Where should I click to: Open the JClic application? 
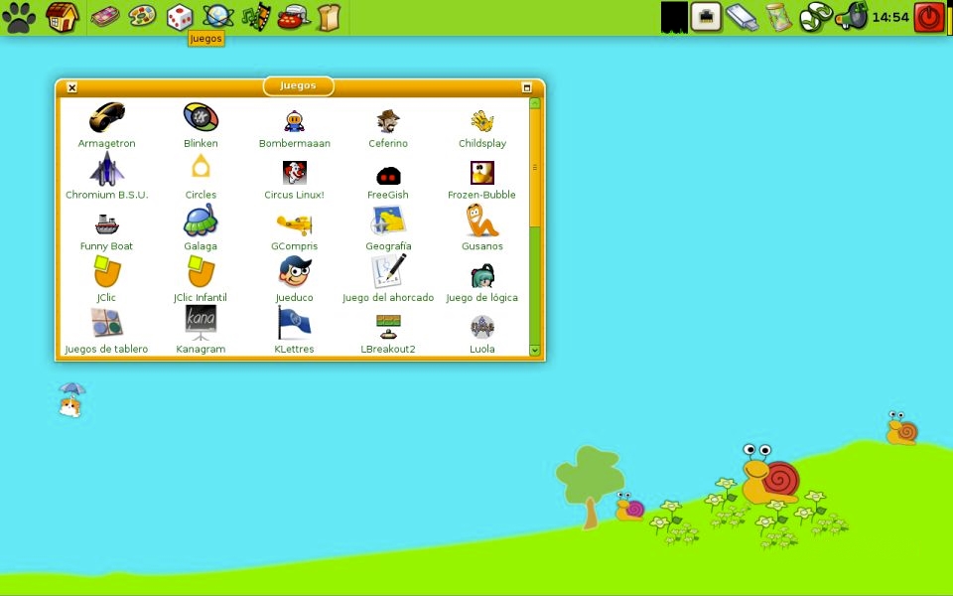coord(107,271)
